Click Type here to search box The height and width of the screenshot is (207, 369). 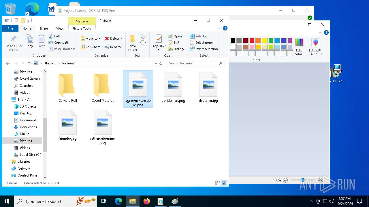55,201
